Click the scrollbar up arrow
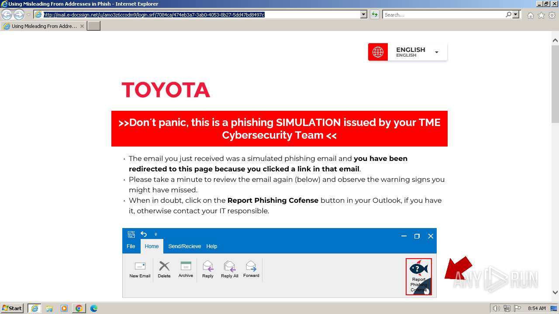This screenshot has height=314, width=559. 555,40
